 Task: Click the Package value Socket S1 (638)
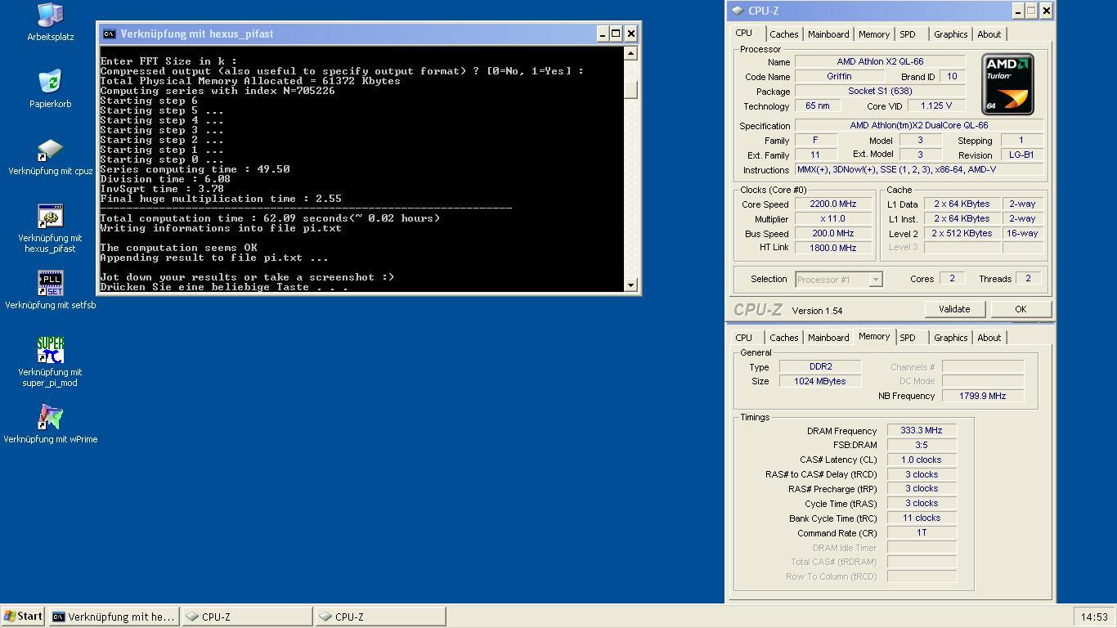880,91
